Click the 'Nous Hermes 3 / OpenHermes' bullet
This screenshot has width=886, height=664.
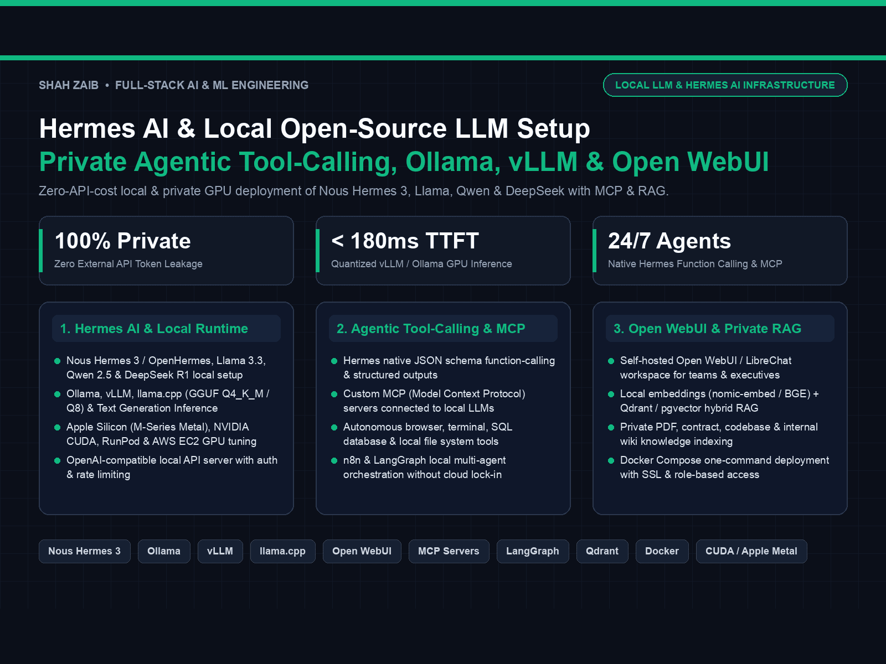(166, 367)
